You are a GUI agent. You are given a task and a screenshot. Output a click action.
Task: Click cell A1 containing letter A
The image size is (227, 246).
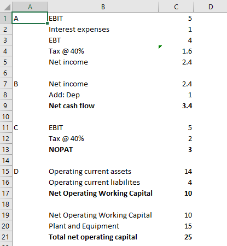pos(30,18)
